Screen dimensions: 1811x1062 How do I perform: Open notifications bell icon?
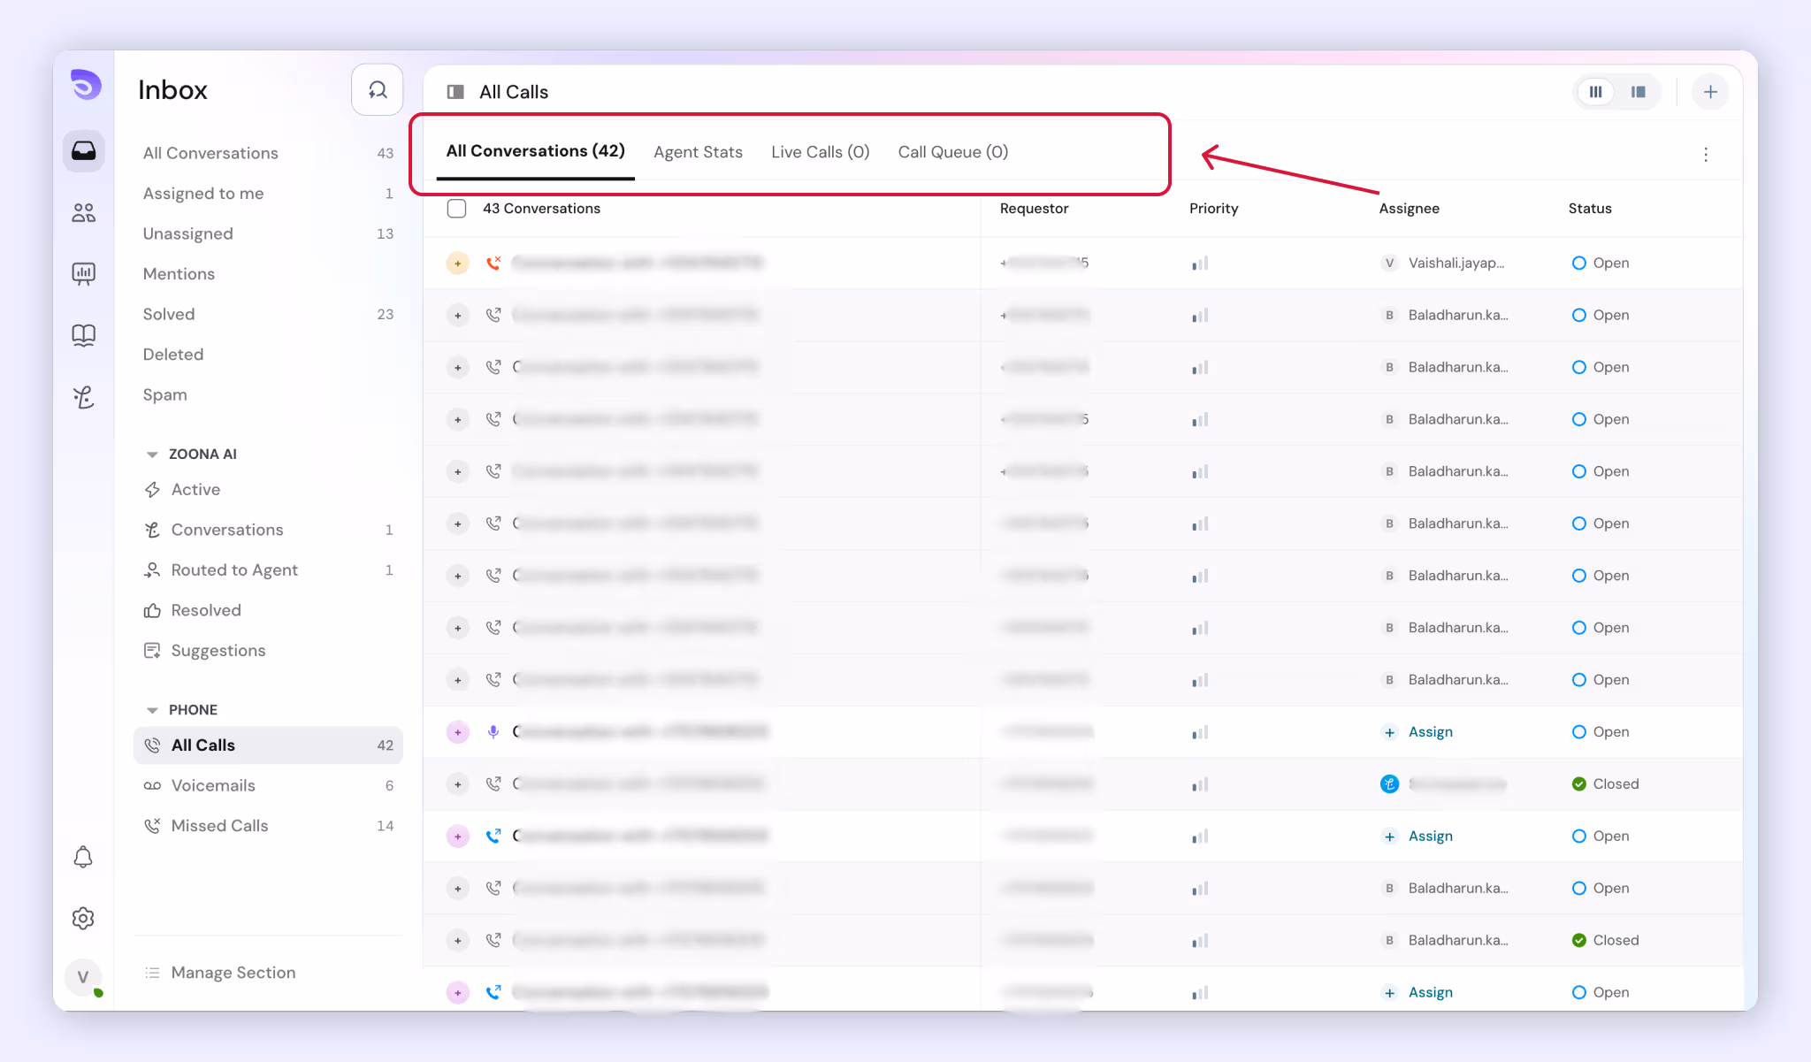(x=83, y=857)
